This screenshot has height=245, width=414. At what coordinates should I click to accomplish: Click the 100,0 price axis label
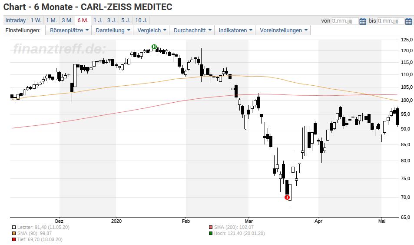point(407,100)
